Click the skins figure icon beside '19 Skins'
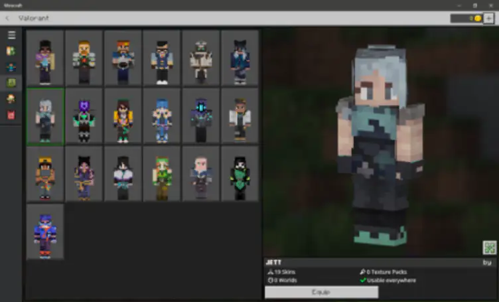Image resolution: width=499 pixels, height=302 pixels. click(x=271, y=272)
